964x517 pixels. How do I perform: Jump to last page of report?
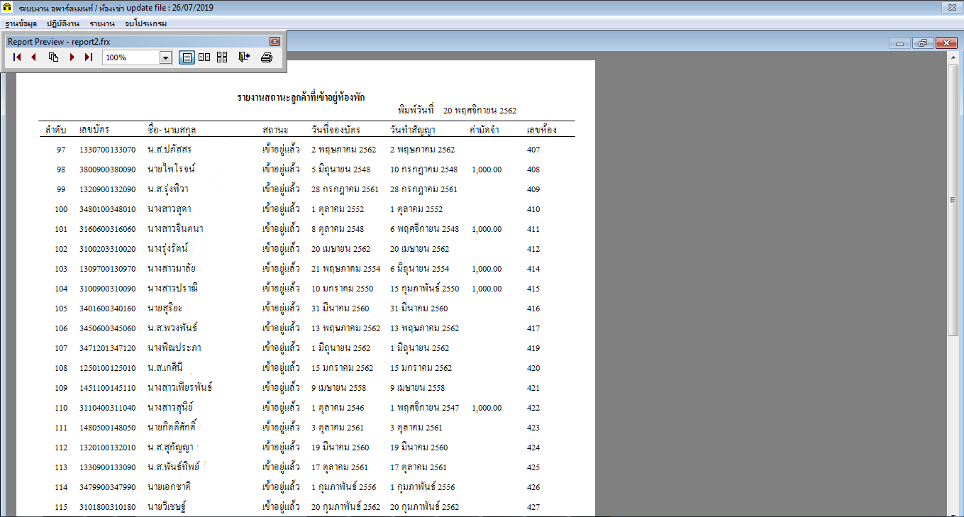[89, 57]
